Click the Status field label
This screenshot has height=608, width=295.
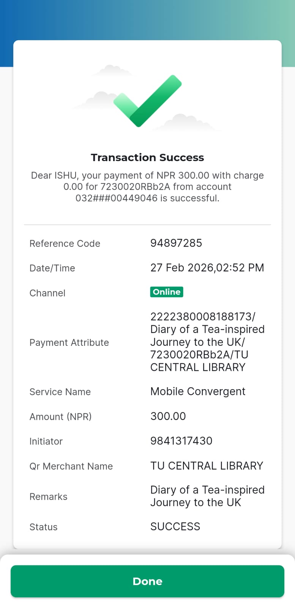point(43,527)
